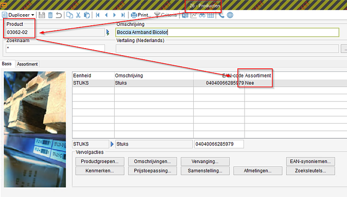Screen dimensions: 347x197
Task: Open the Dupliceer dropdown arrow
Action: point(33,15)
